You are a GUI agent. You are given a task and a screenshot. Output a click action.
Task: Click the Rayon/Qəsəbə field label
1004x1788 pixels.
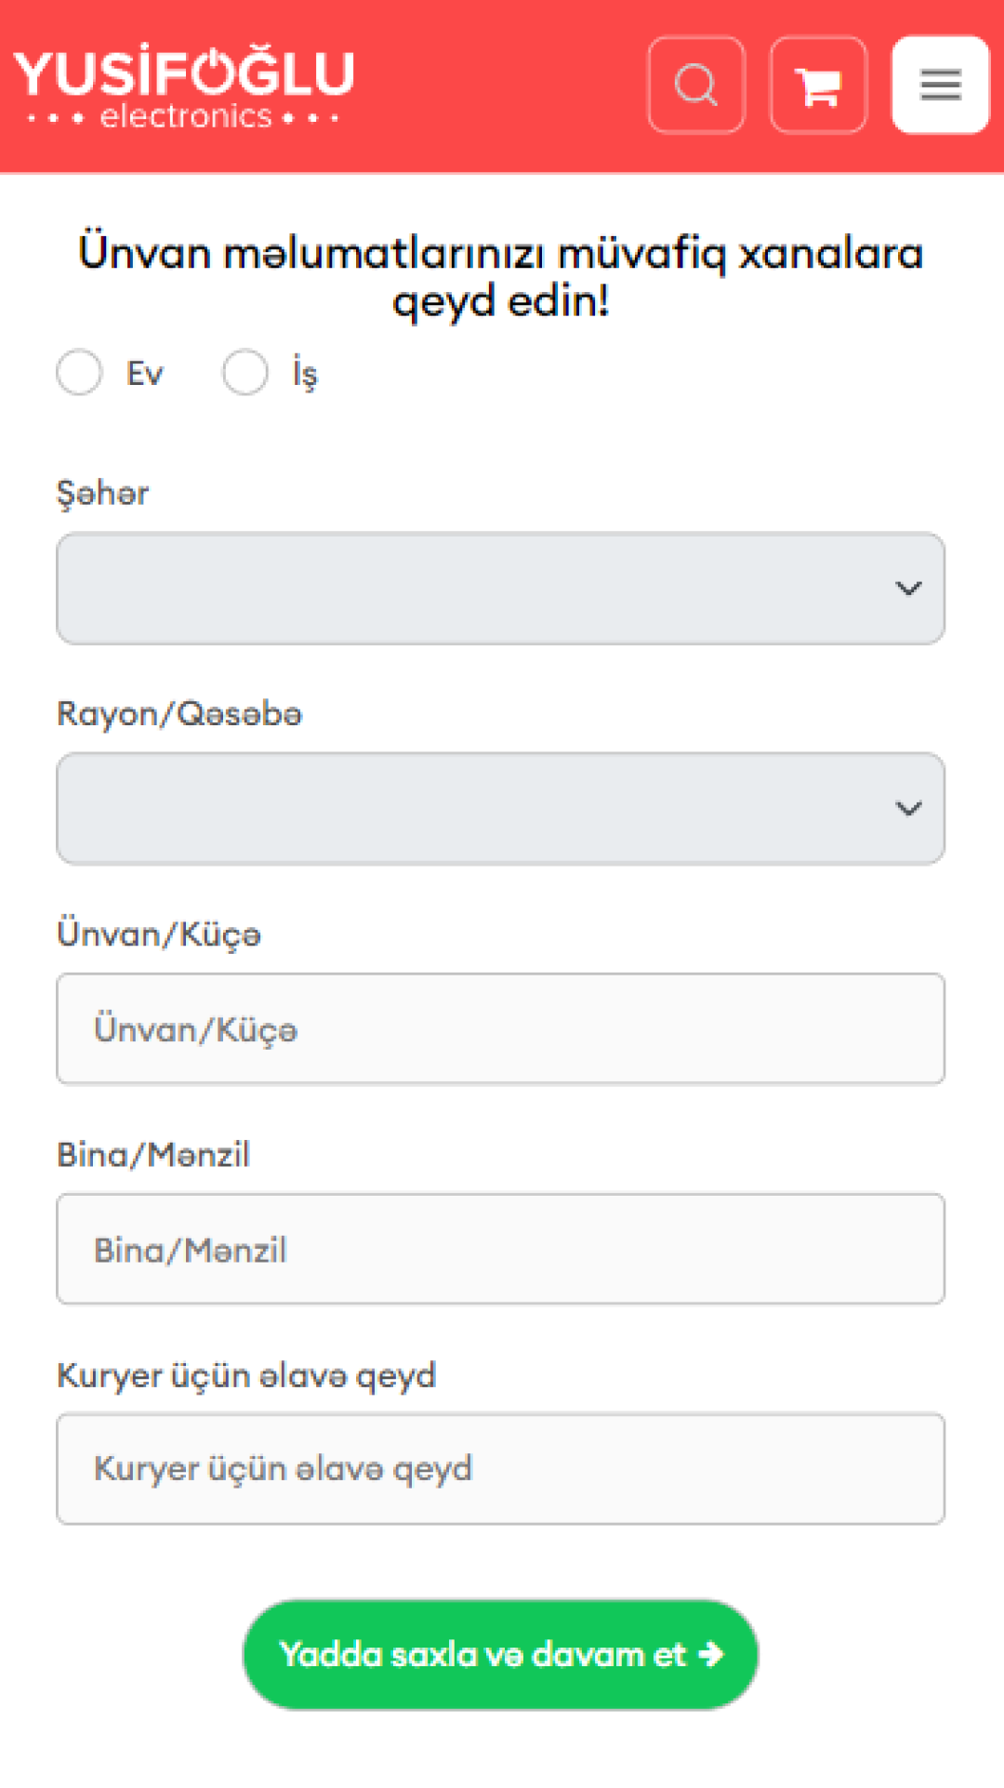(179, 714)
